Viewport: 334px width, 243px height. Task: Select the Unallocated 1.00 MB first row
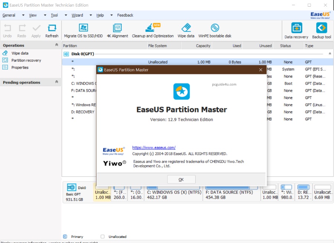tap(198, 62)
